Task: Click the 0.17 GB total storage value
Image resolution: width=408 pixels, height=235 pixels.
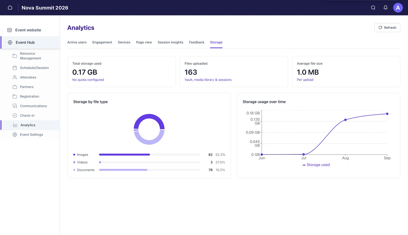Action: point(85,72)
